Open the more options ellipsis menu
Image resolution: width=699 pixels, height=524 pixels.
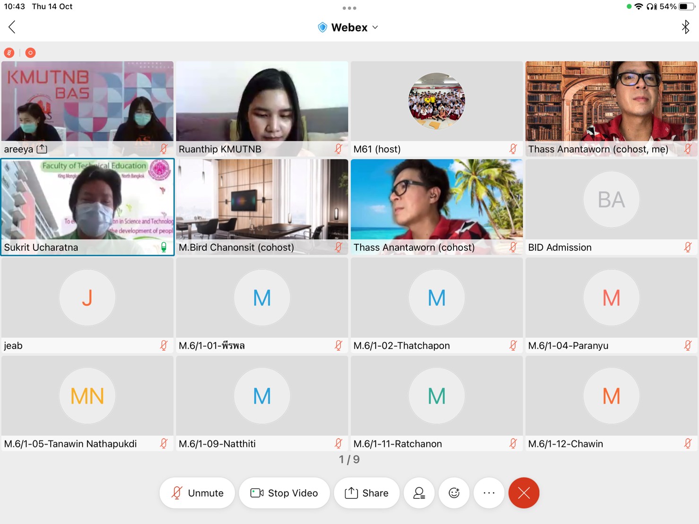489,493
